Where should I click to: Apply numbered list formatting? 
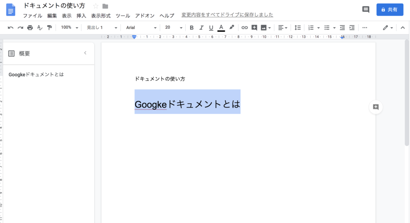311,28
